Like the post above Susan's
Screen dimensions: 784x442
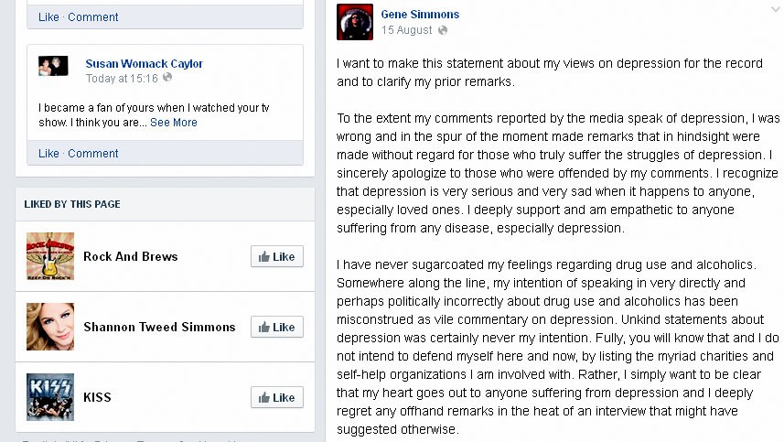click(48, 17)
